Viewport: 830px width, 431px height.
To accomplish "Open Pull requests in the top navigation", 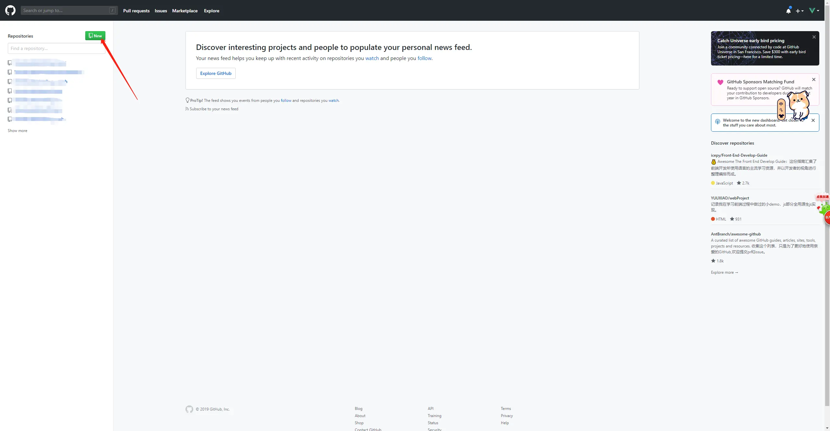I will (136, 11).
